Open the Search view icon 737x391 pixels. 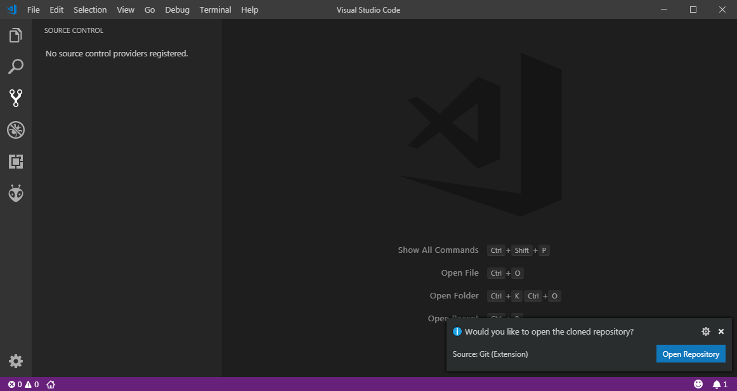(15, 67)
